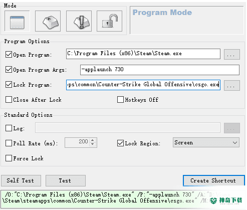Uncheck the Open Program checkbox

9,55
